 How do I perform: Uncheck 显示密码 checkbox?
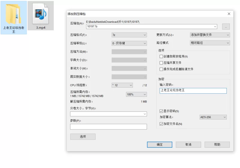click(161, 111)
